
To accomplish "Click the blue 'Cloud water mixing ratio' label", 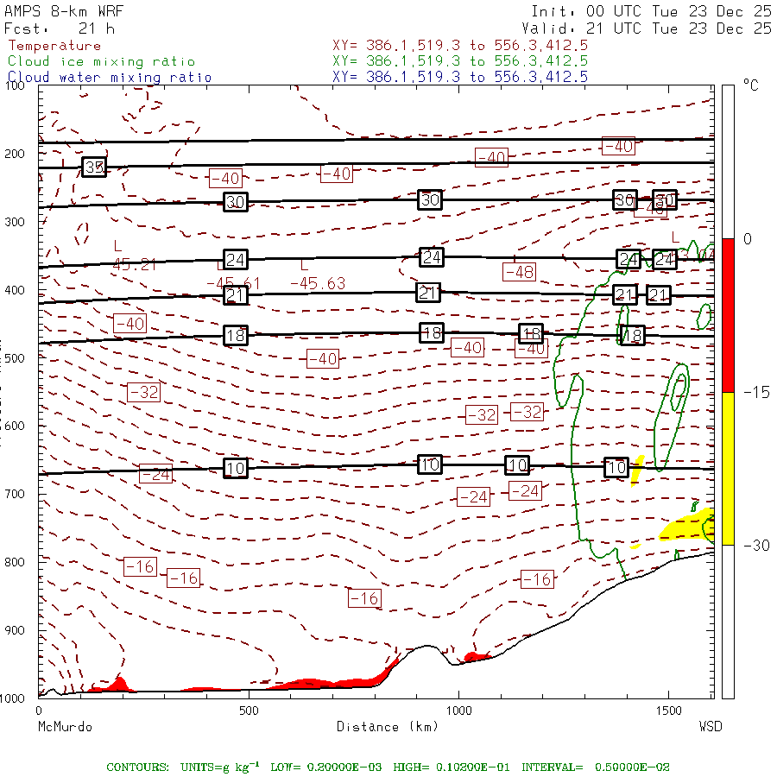I will pyautogui.click(x=110, y=78).
